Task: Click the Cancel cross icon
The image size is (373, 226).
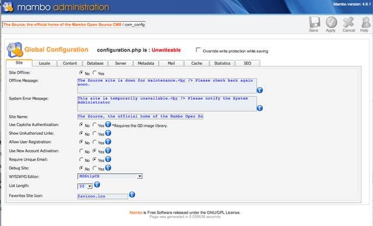Action: tap(349, 22)
